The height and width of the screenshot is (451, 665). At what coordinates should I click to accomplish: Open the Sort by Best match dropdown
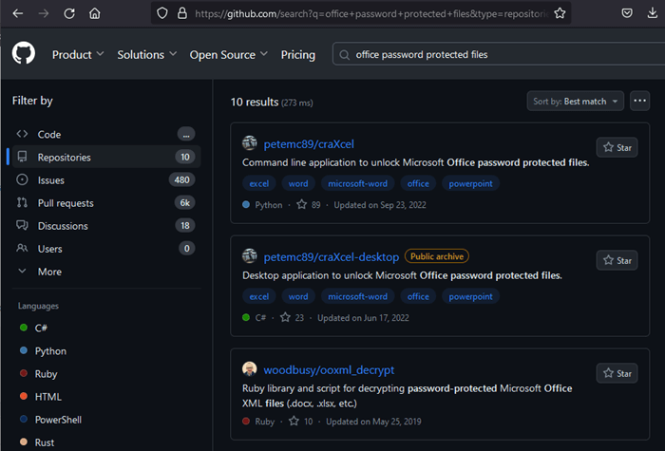pos(575,101)
